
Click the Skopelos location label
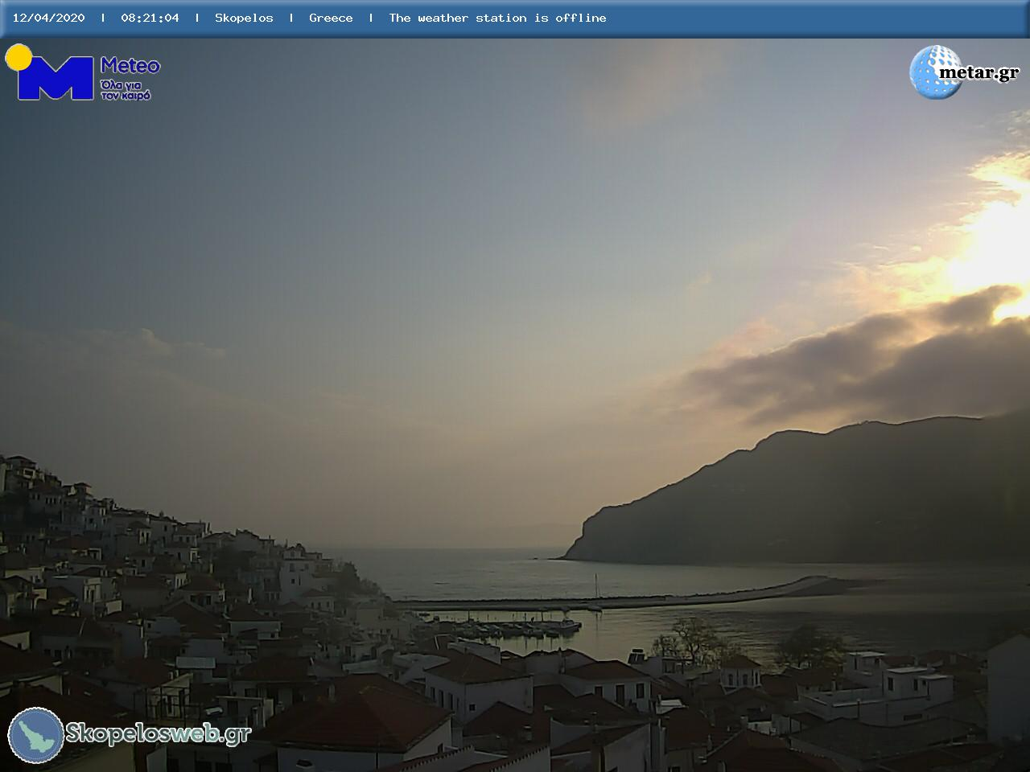coord(244,18)
